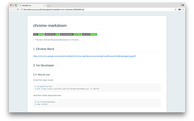Click anchor icon beside How to use heading

click(x=53, y=75)
